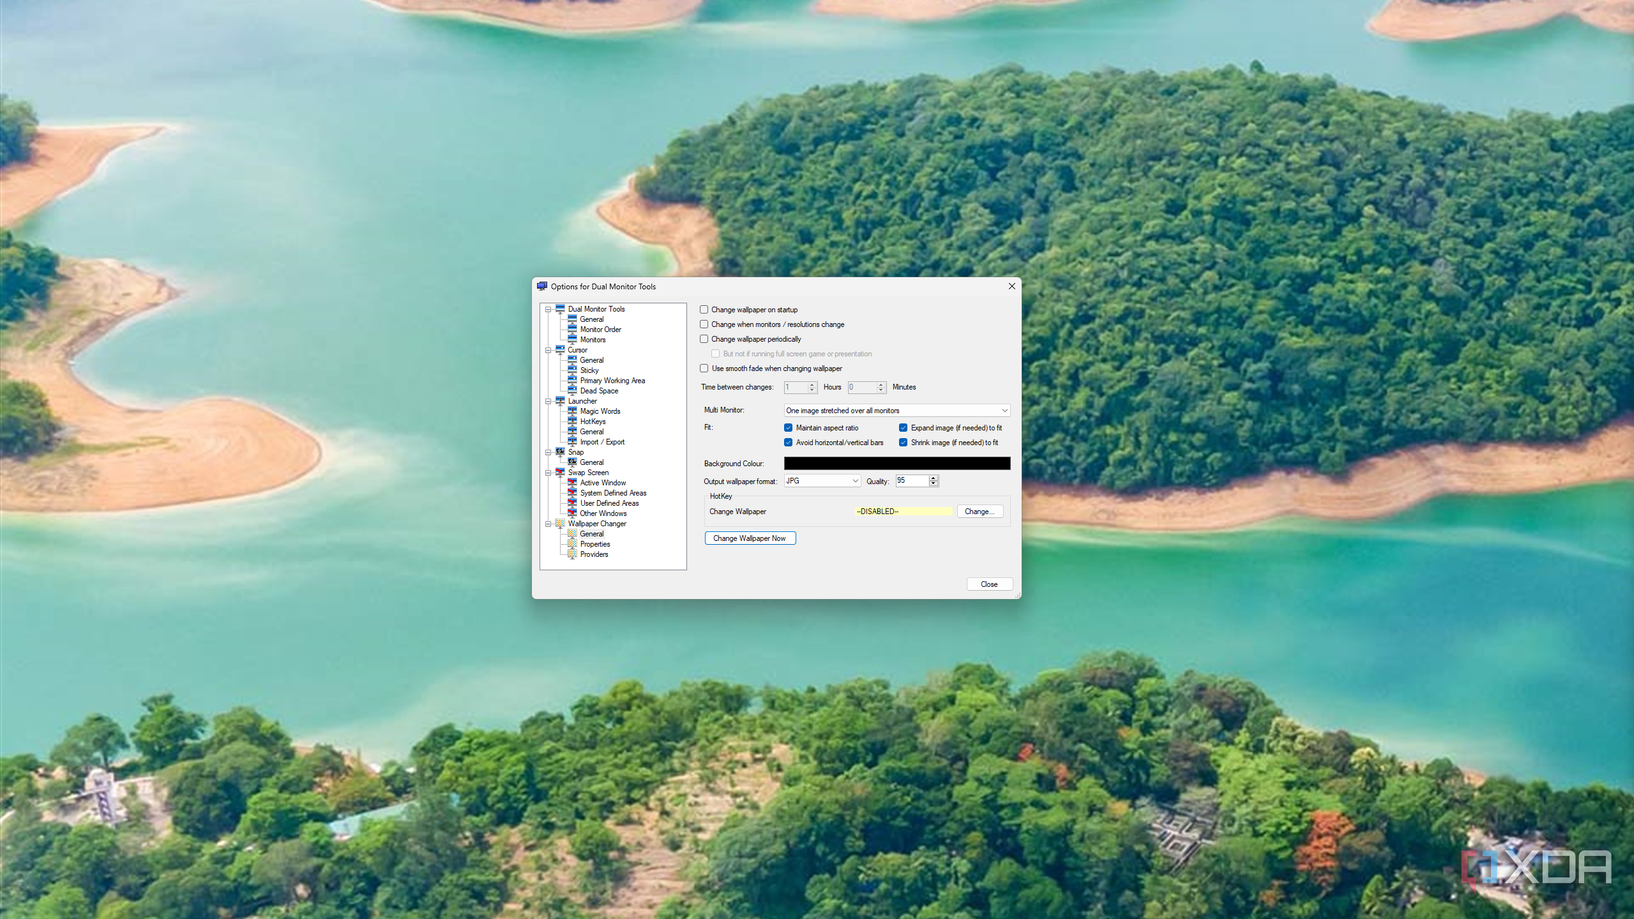Enable Change wallpaper periodically checkbox

point(704,339)
